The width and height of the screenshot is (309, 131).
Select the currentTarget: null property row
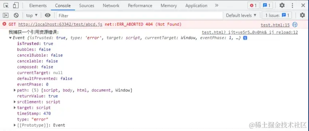point(40,73)
